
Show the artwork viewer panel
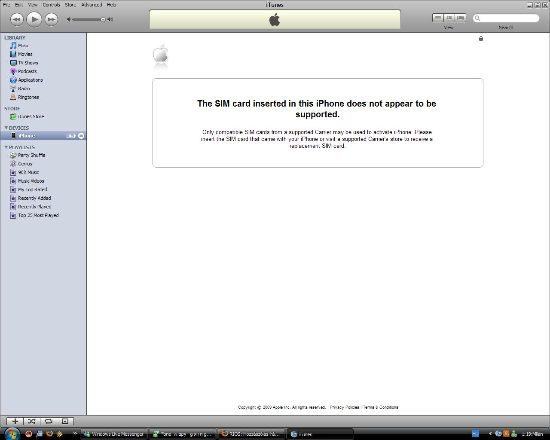[65, 422]
